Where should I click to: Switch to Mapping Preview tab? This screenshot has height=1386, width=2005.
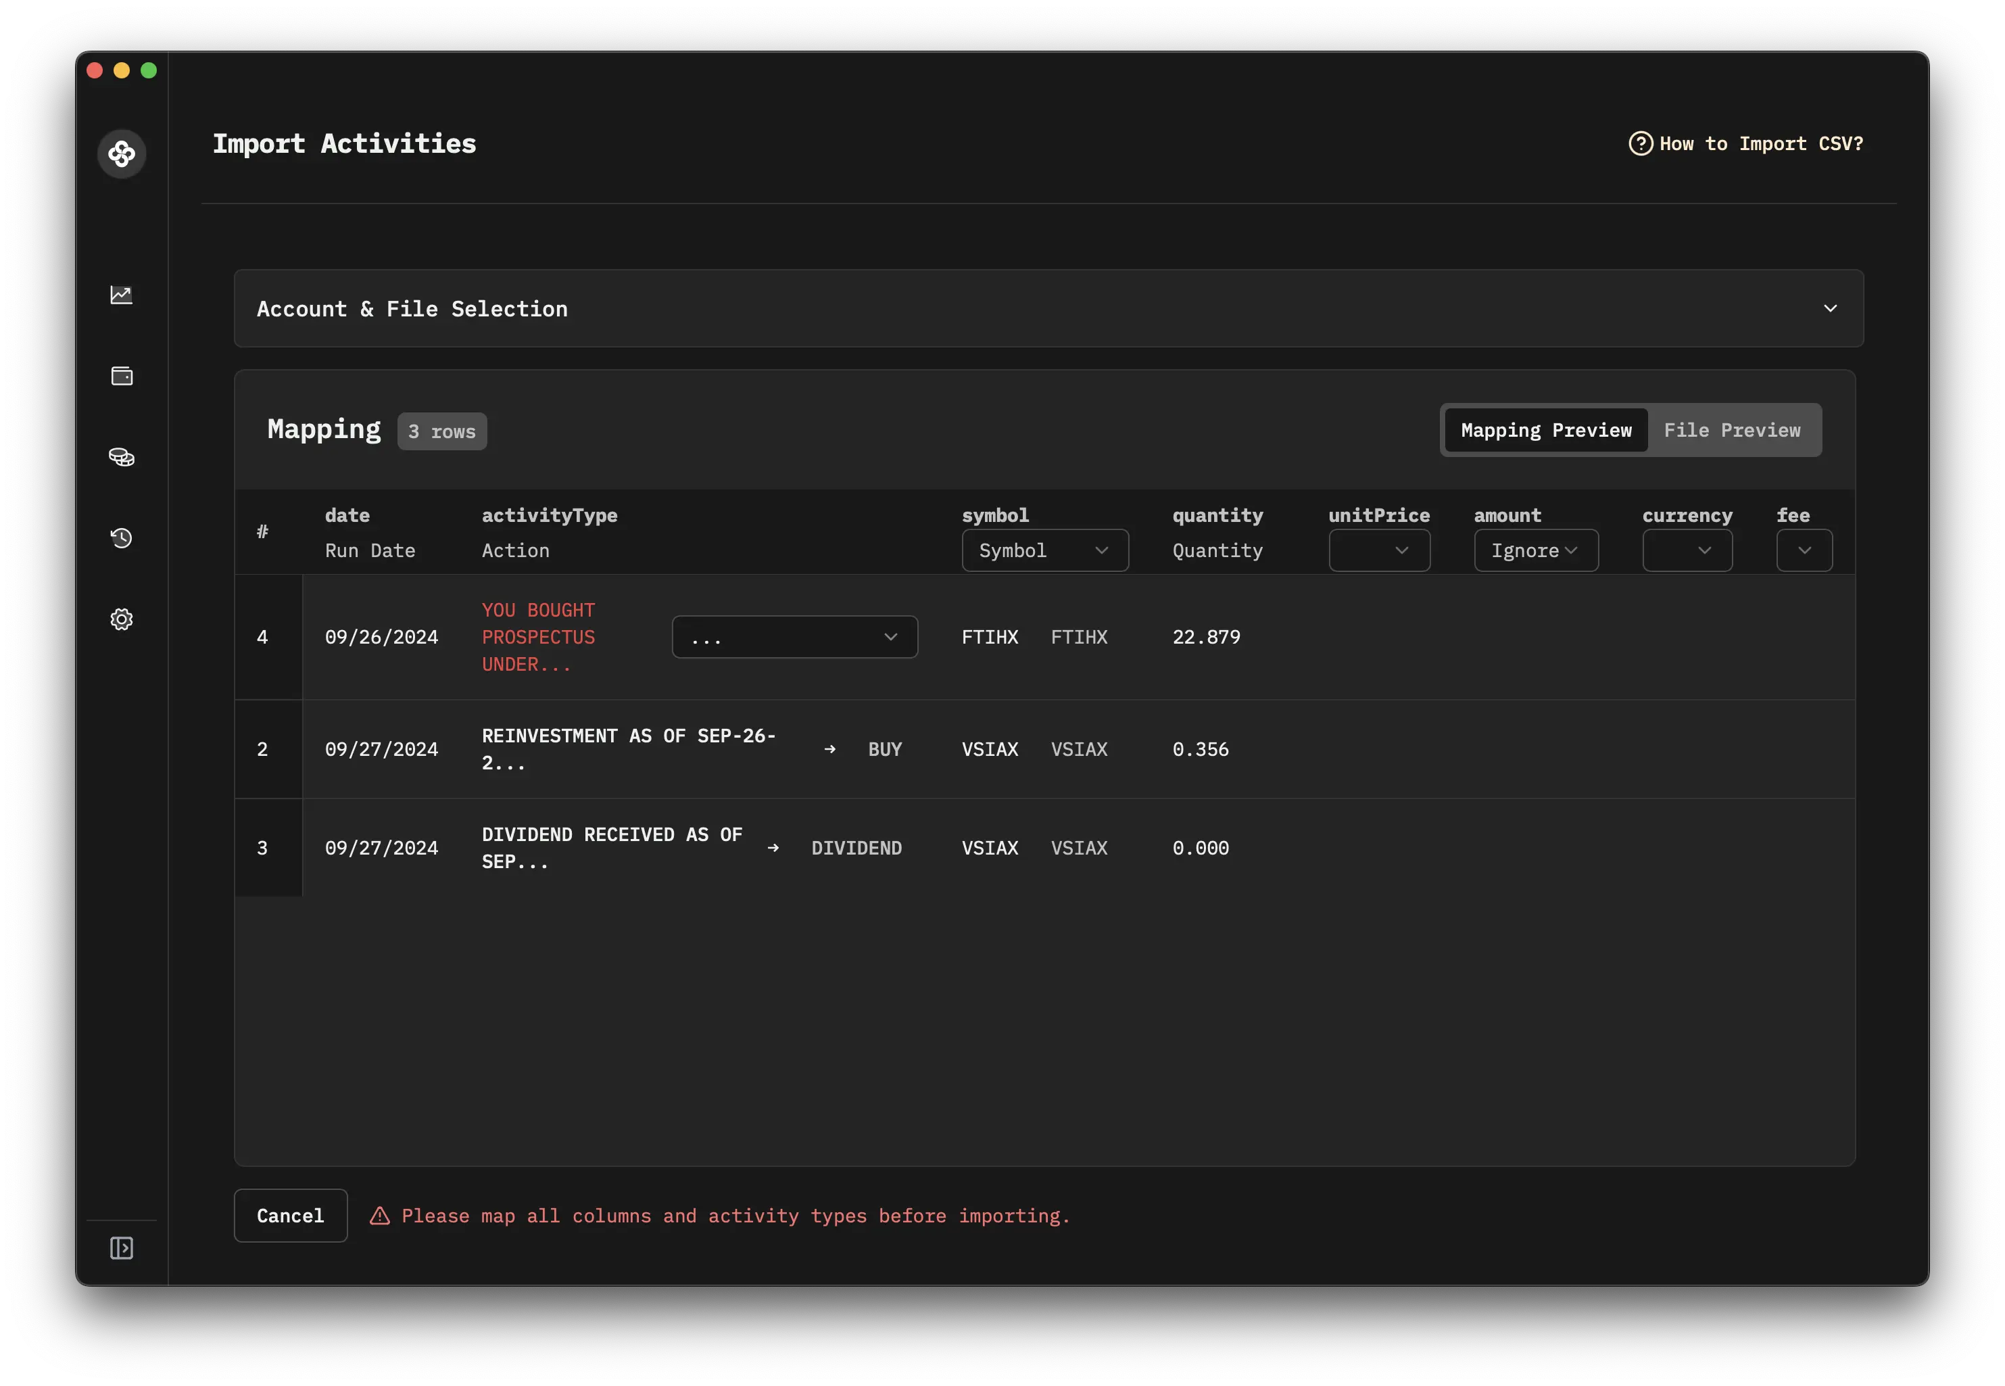[1545, 430]
